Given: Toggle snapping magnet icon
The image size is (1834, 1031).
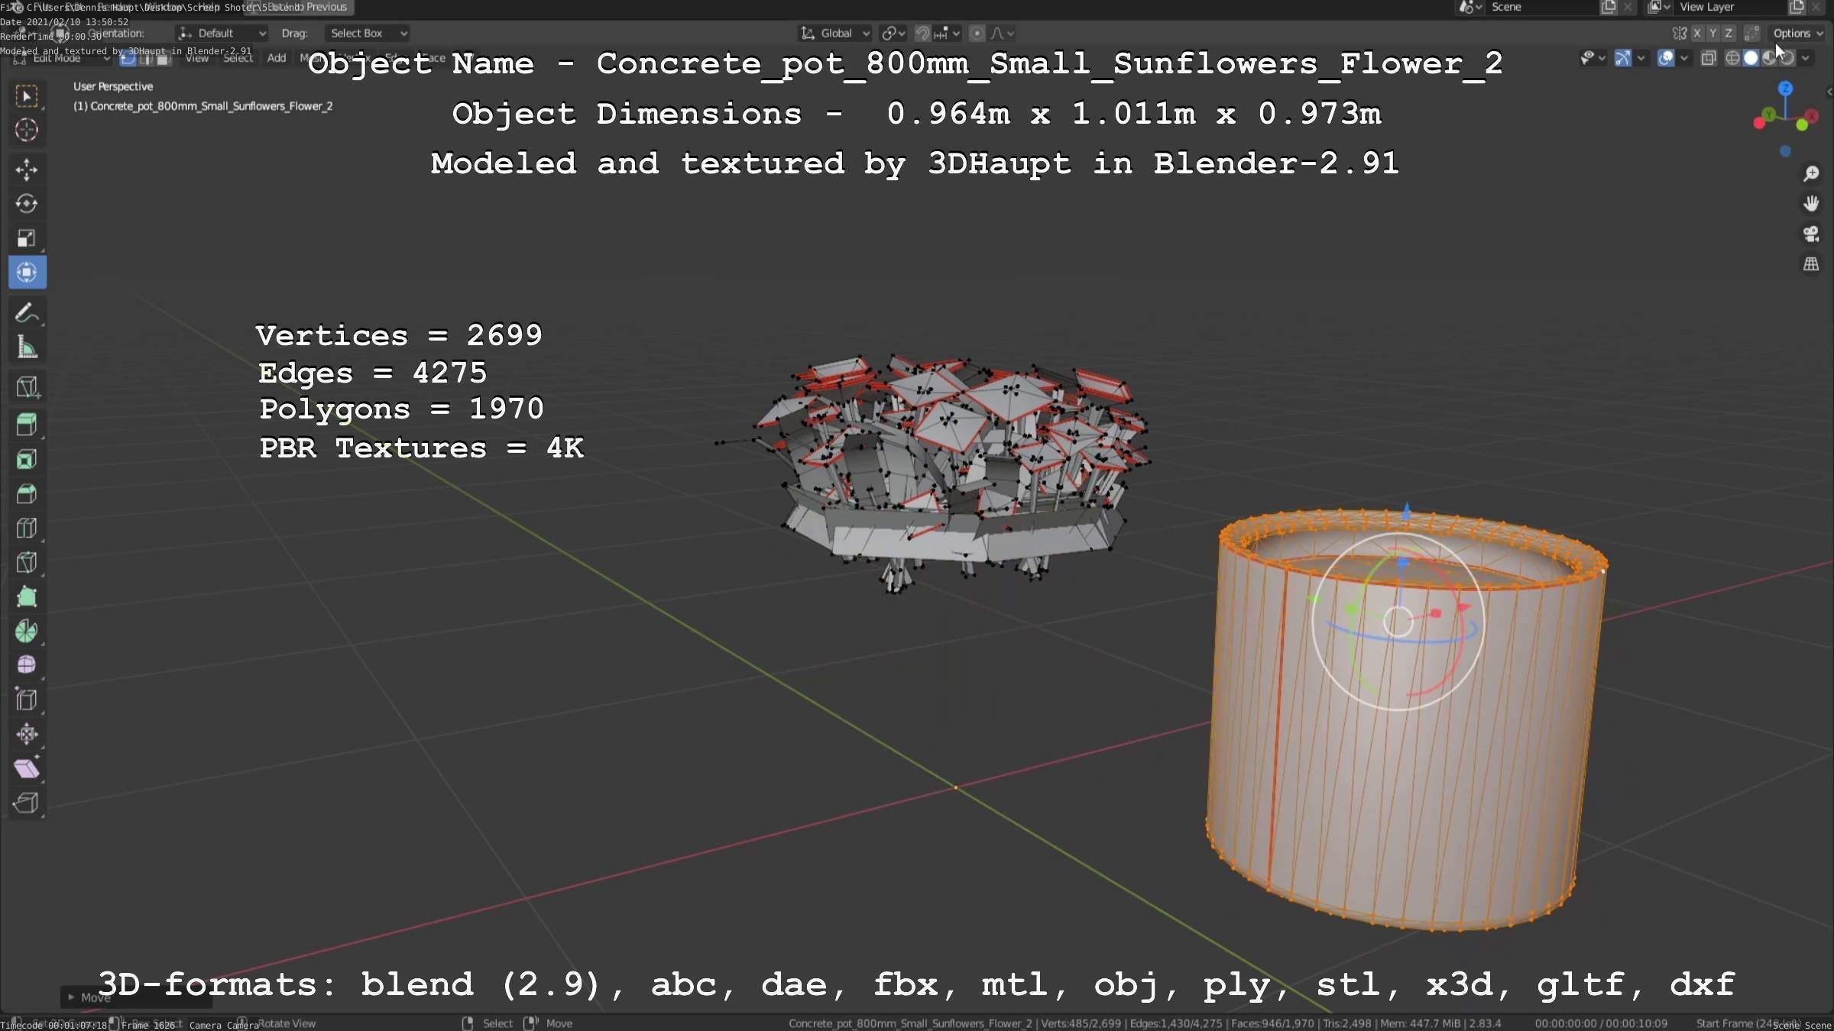Looking at the screenshot, I should tap(922, 34).
